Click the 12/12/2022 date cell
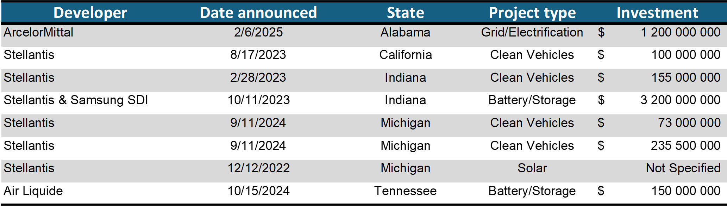This screenshot has height=206, width=727. [x=258, y=168]
